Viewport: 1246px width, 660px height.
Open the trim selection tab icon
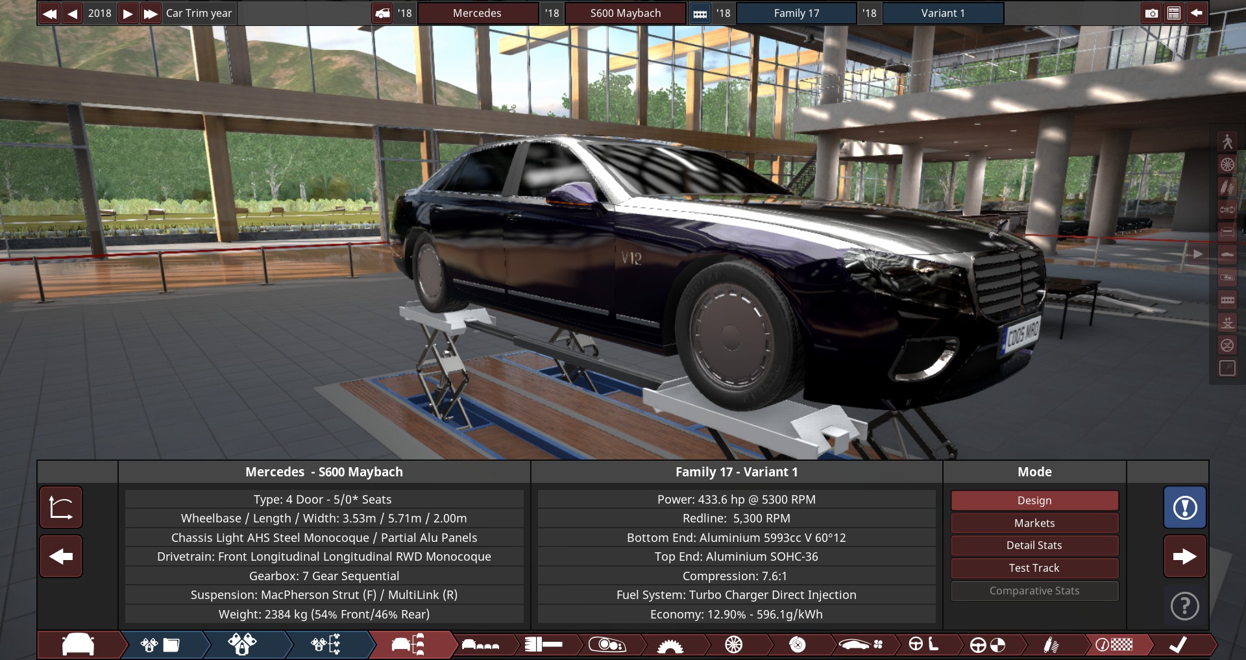(409, 644)
